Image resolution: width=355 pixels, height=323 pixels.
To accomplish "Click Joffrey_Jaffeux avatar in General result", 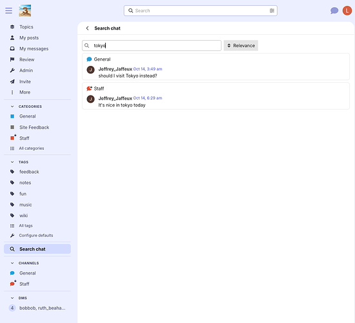I will pyautogui.click(x=90, y=70).
